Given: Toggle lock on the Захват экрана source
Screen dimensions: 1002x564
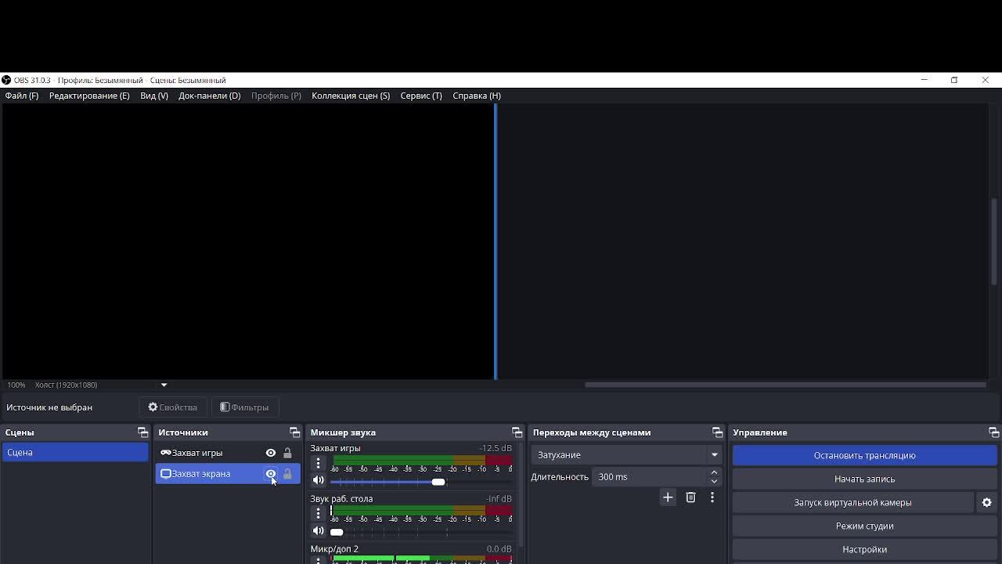Looking at the screenshot, I should click(287, 474).
